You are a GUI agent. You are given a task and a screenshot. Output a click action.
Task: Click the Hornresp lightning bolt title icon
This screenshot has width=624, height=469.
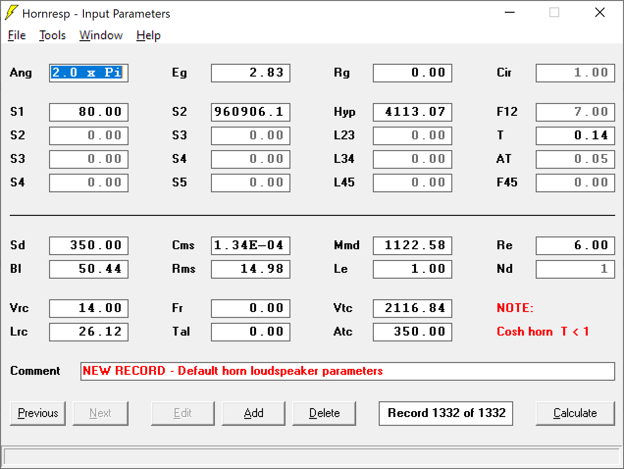pos(11,13)
